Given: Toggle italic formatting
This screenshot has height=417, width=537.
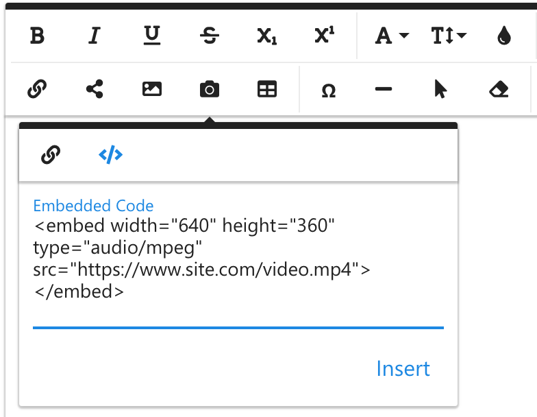Looking at the screenshot, I should [95, 36].
